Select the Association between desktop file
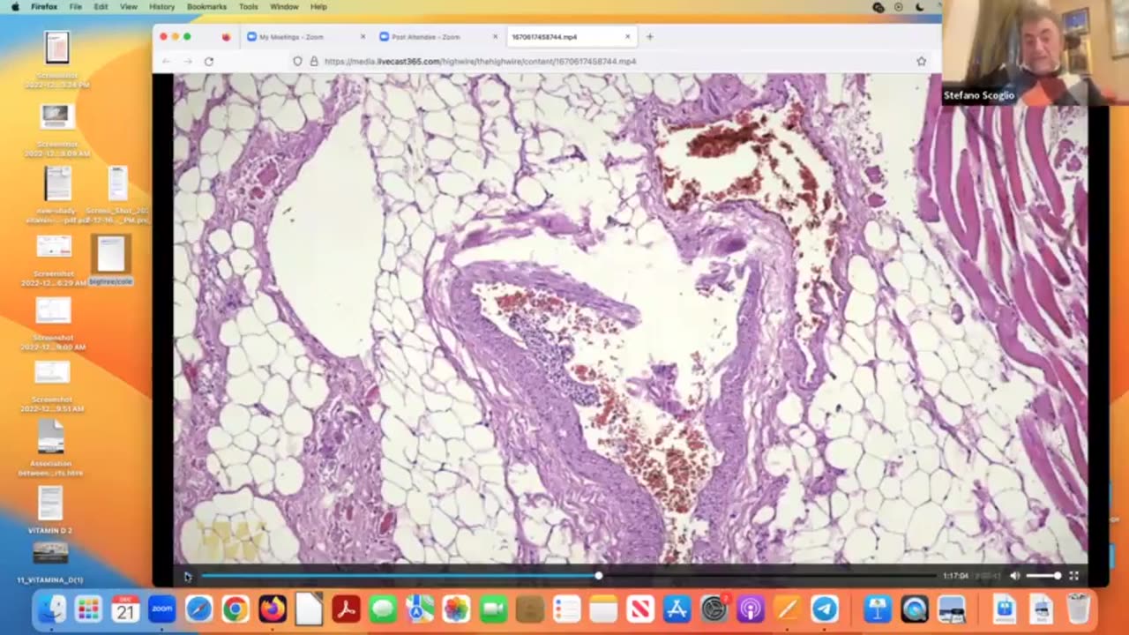 [x=50, y=447]
